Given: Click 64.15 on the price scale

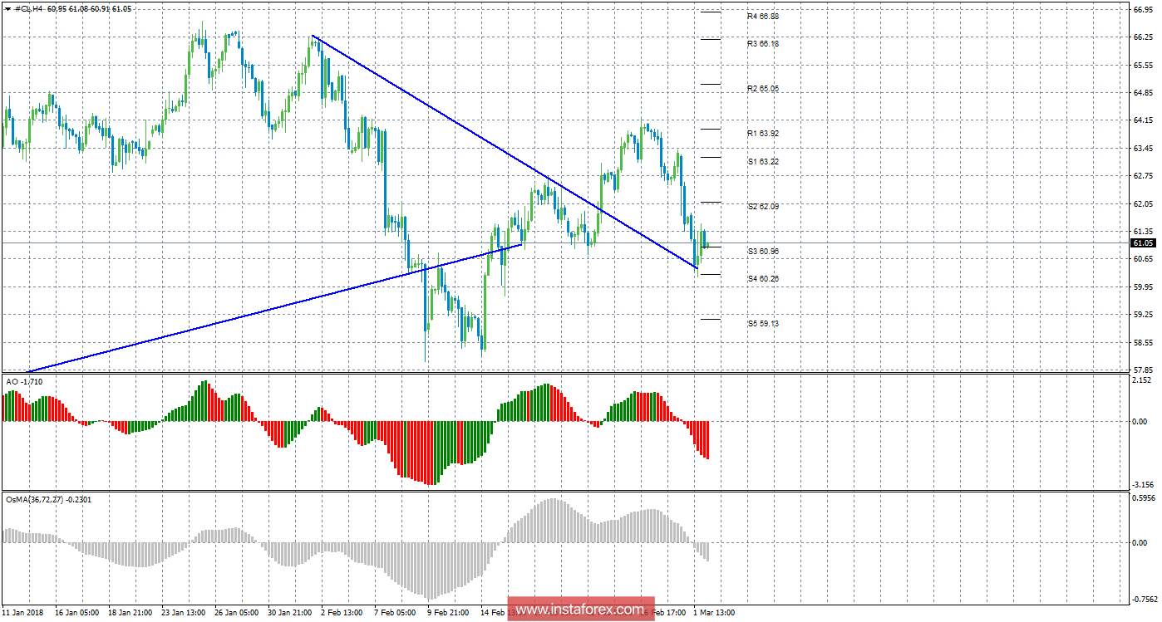Looking at the screenshot, I should coord(1144,120).
